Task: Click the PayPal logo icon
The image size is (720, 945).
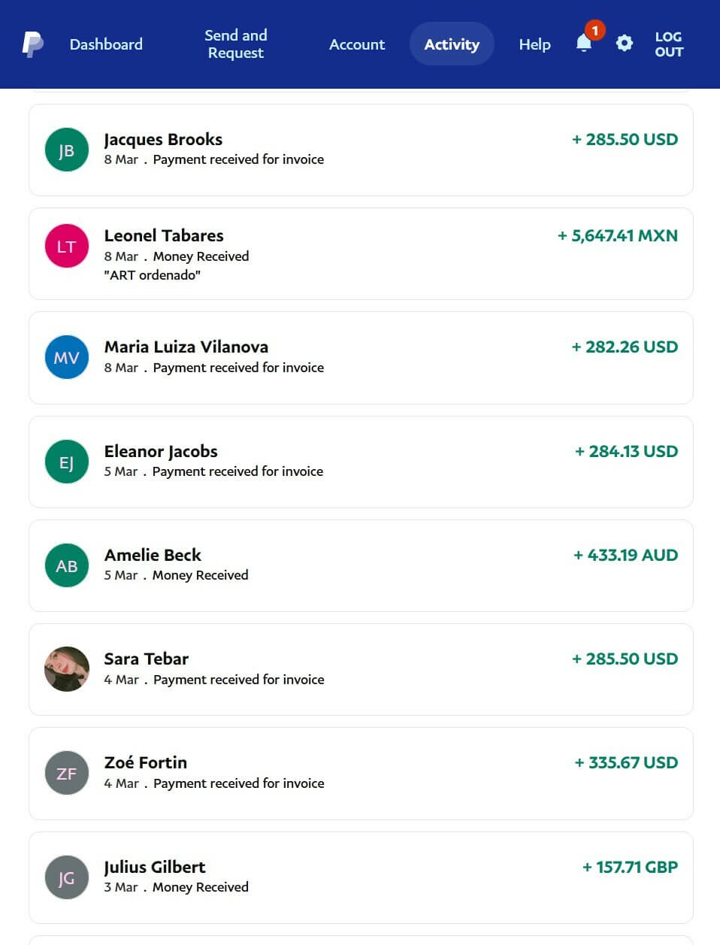Action: point(32,44)
